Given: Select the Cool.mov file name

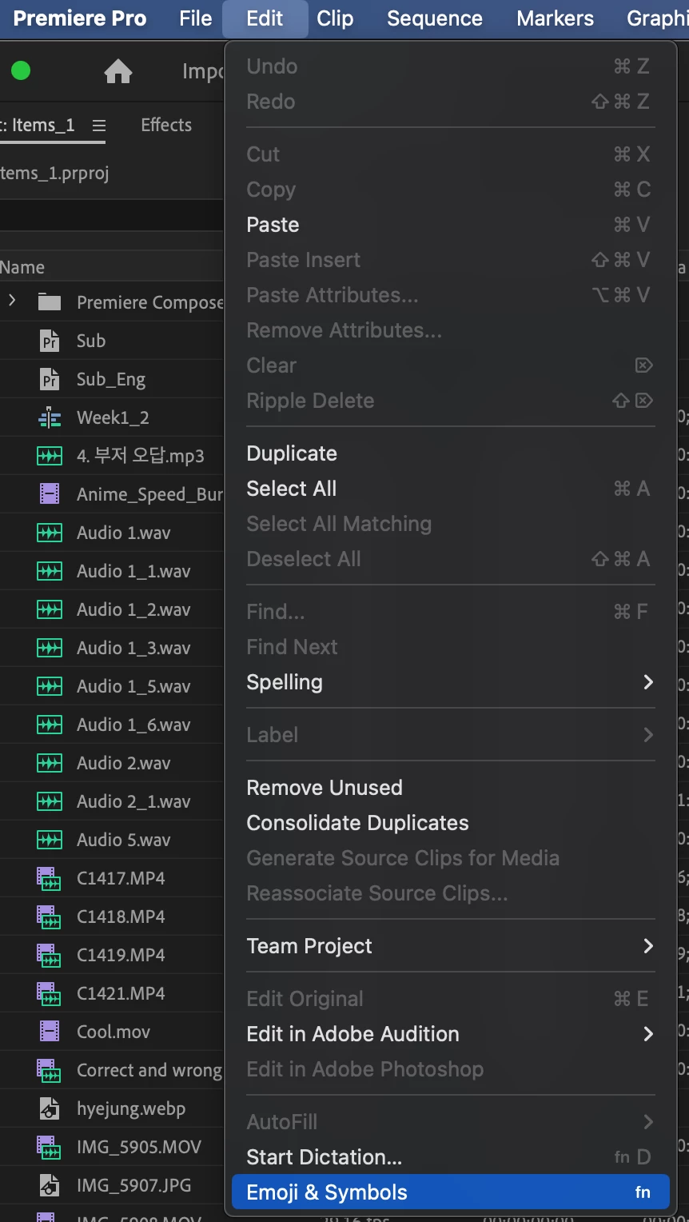Looking at the screenshot, I should tap(114, 1032).
